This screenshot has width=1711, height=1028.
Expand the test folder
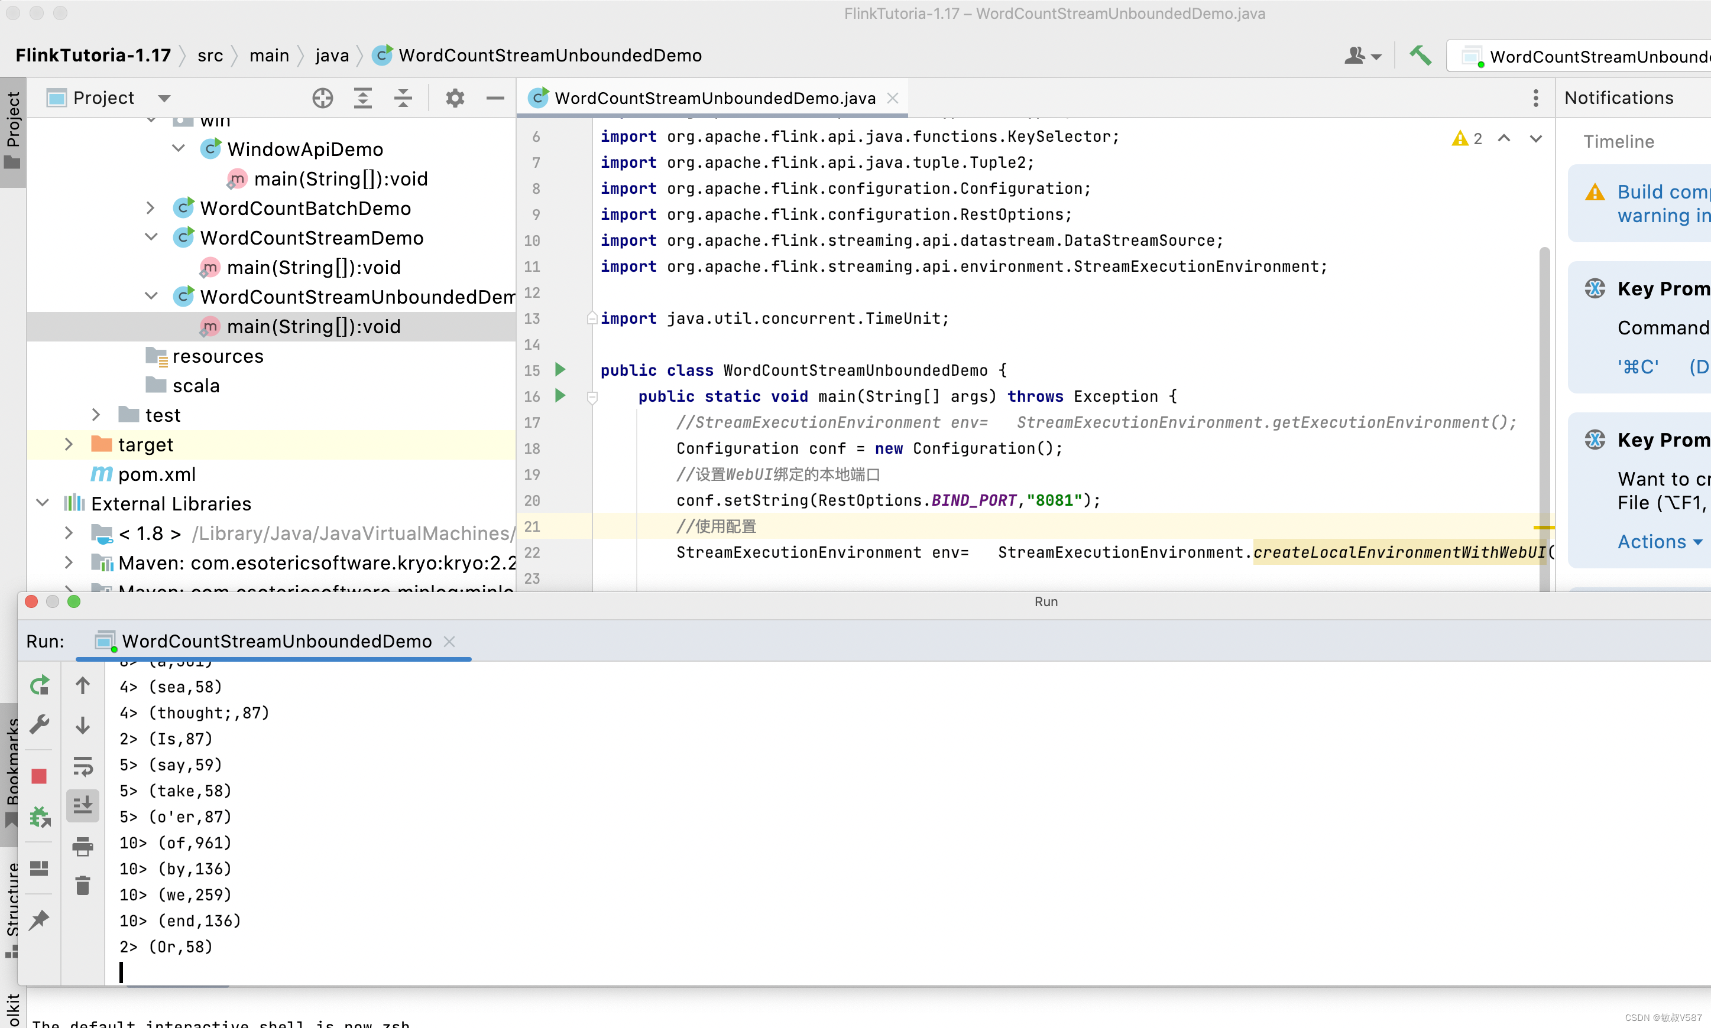96,414
